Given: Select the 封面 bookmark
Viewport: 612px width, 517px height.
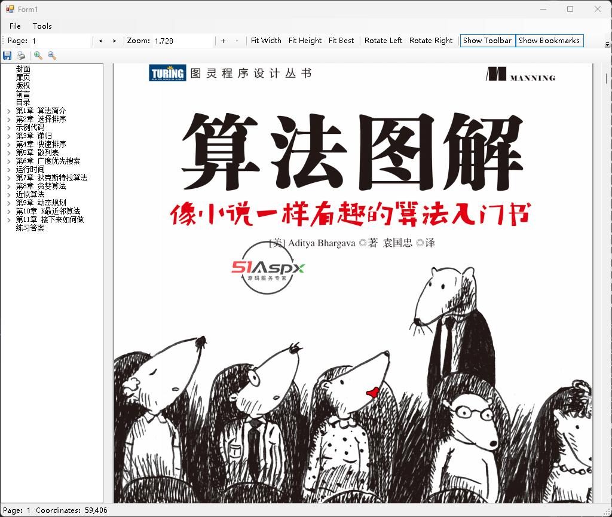Looking at the screenshot, I should (23, 69).
